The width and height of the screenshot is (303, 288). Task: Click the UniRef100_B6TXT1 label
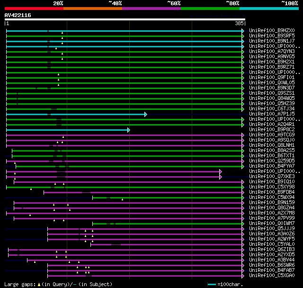pos(272,156)
